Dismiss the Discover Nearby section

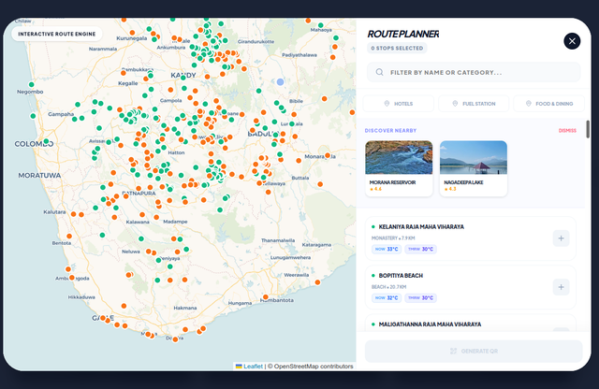[x=567, y=131]
